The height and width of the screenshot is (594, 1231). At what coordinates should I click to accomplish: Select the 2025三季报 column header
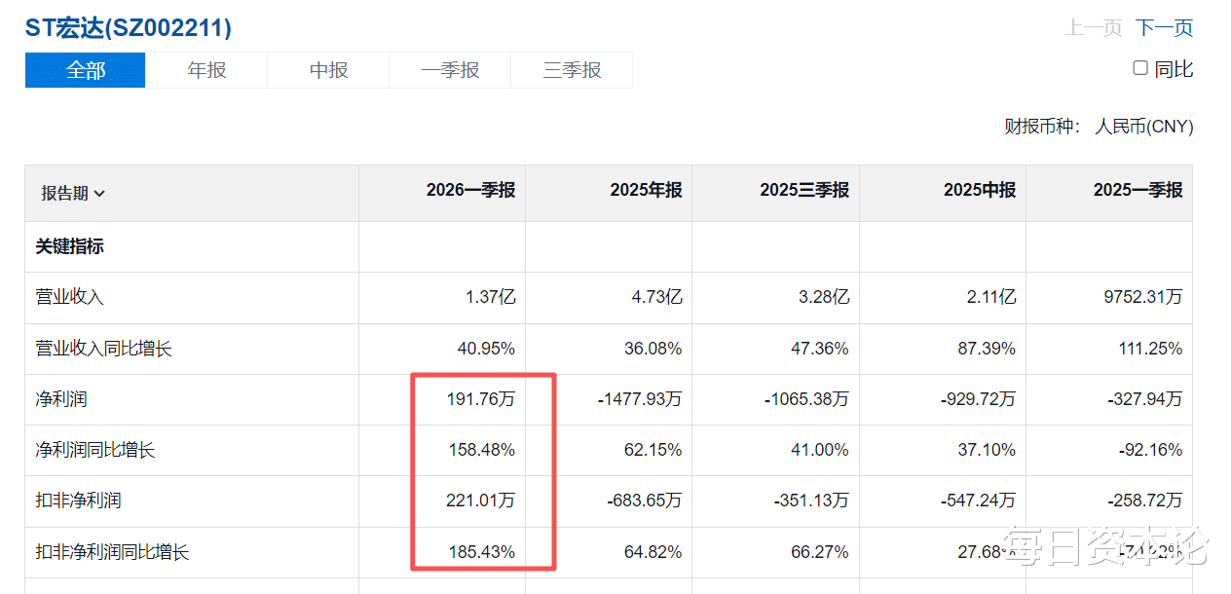(x=804, y=190)
